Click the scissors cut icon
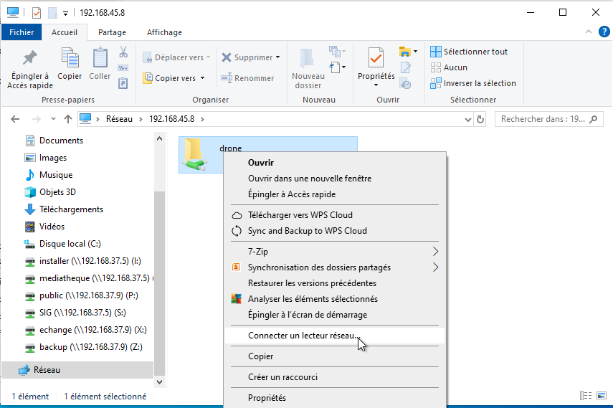Image resolution: width=613 pixels, height=408 pixels. [123, 52]
